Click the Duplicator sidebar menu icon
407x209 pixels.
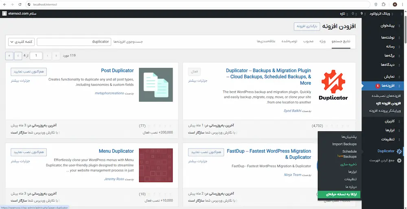click(x=399, y=151)
